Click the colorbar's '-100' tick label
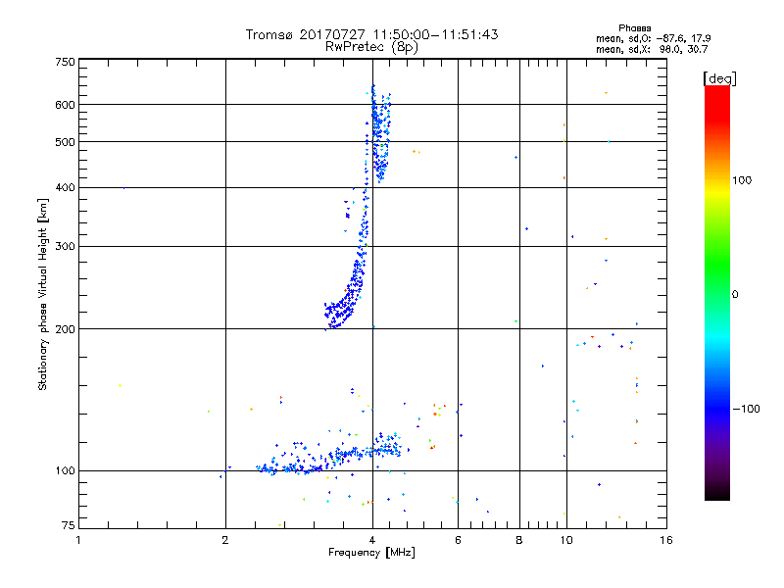The height and width of the screenshot is (588, 784). pos(746,409)
